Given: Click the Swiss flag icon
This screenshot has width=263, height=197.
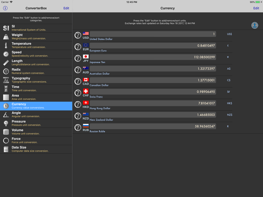Looking at the screenshot, I should coord(86,91).
